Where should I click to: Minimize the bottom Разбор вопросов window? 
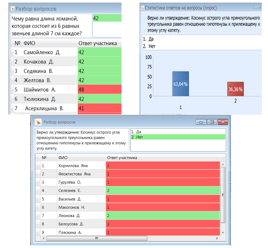[201, 122]
